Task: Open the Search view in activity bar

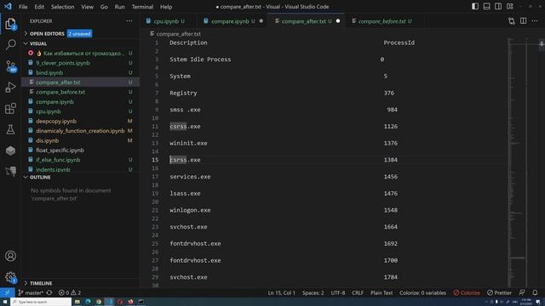Action: 10,44
